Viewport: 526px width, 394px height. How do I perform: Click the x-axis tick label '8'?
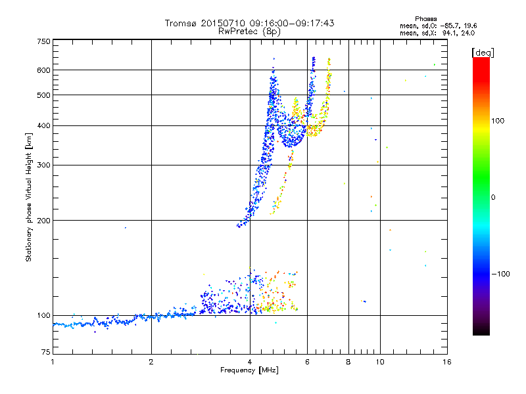click(348, 362)
